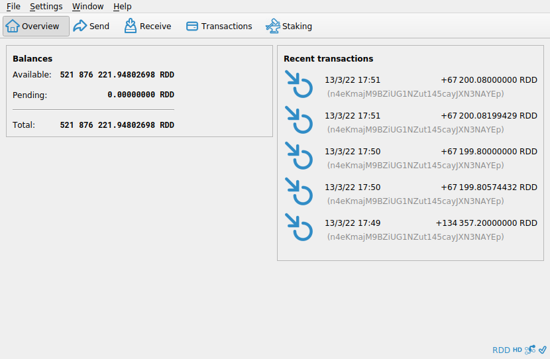Open the Transactions tab

219,26
